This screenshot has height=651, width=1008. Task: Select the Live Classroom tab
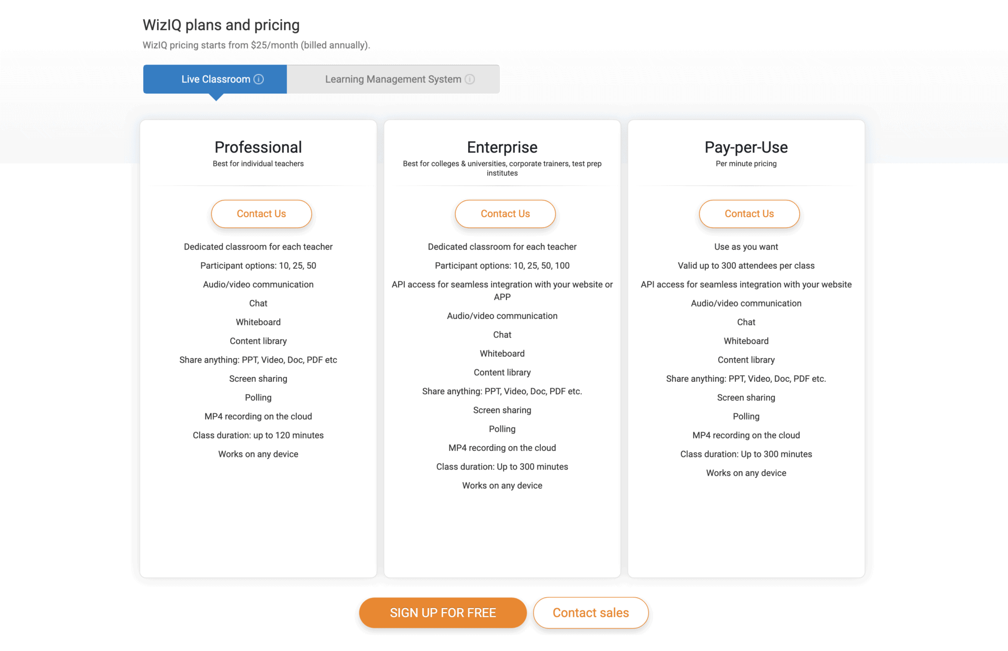[215, 79]
